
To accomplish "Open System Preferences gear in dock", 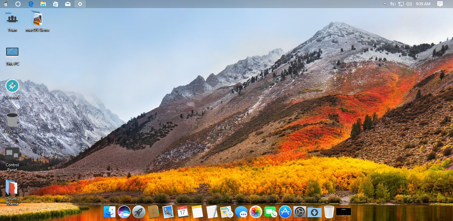I will tap(300, 212).
